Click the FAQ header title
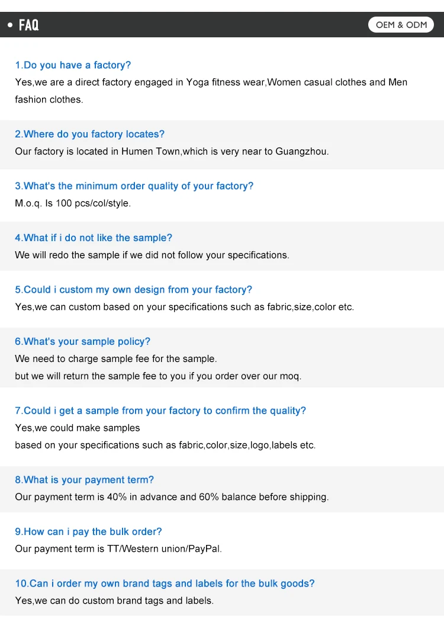This screenshot has height=628, width=444. 28,25
